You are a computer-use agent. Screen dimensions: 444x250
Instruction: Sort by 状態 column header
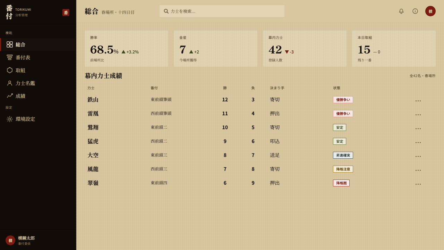point(337,88)
